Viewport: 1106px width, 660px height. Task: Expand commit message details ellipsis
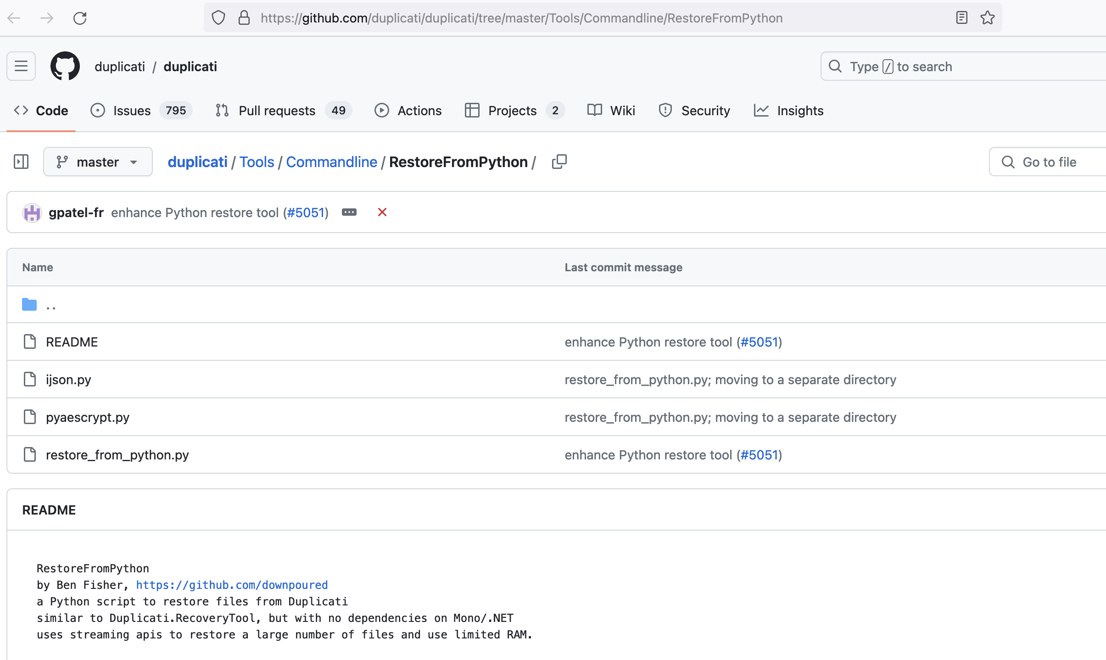pyautogui.click(x=349, y=212)
